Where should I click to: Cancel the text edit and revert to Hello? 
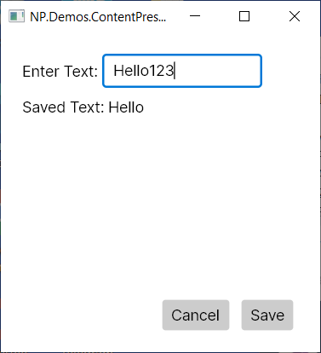196,315
